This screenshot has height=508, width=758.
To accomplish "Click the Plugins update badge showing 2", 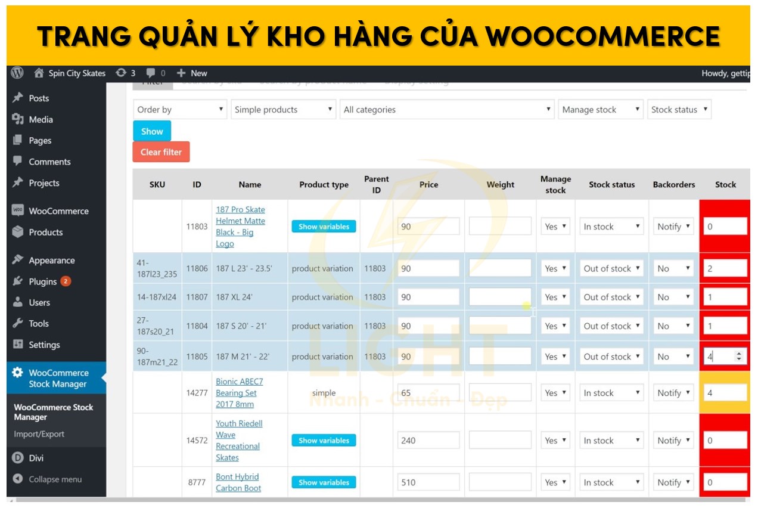I will [66, 281].
